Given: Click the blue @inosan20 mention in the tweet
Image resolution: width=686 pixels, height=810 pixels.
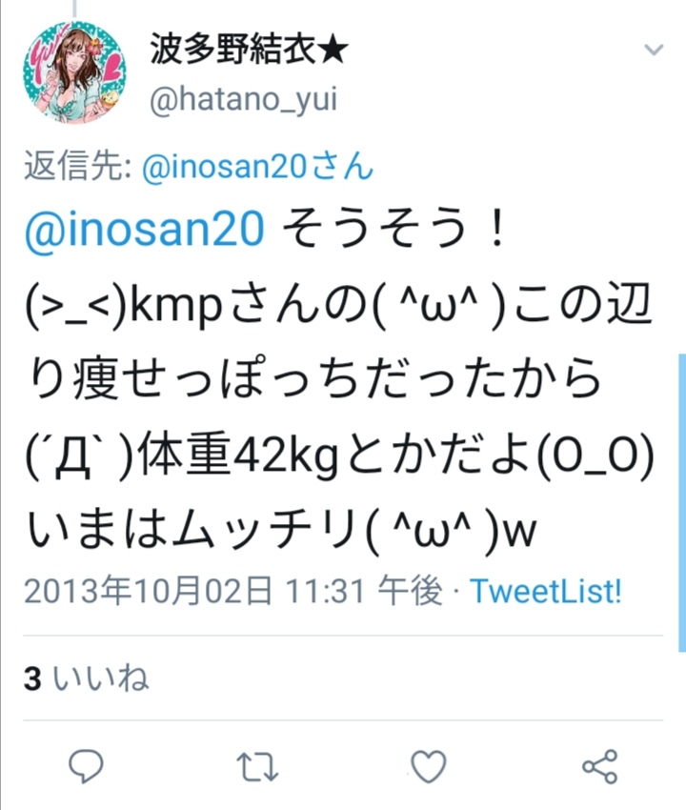Looking at the screenshot, I should click(145, 228).
